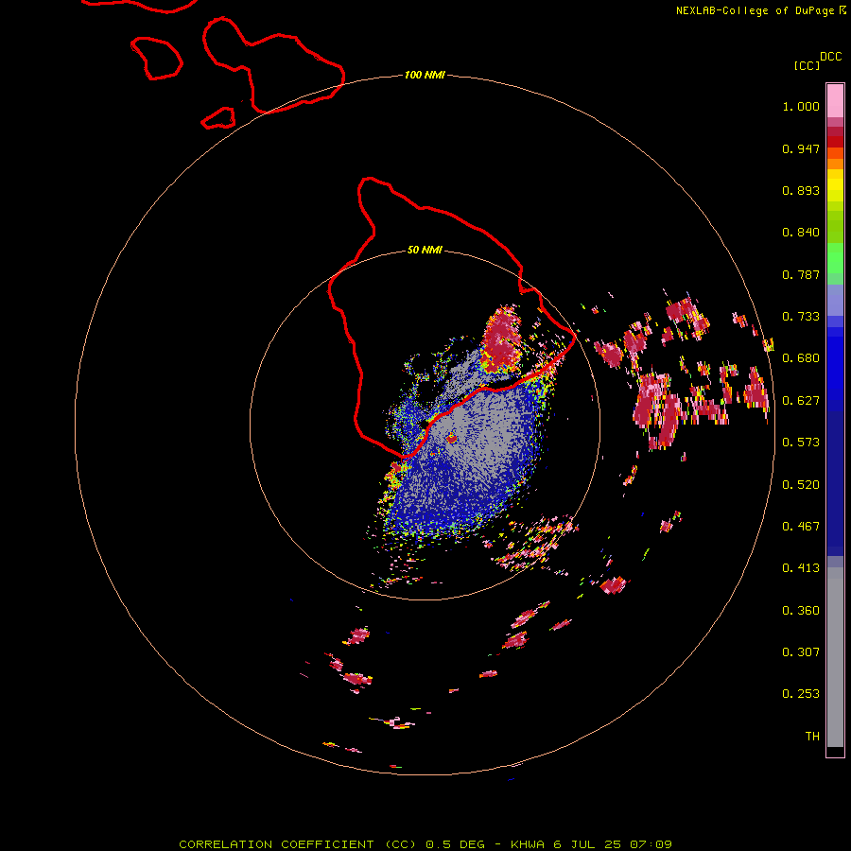Screen dimensions: 851x851
Task: Pick the bright green color bar segment
Action: pos(835,258)
